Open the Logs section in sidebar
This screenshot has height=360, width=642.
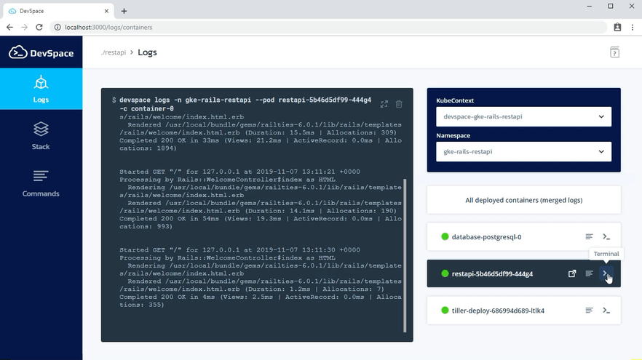pos(41,89)
